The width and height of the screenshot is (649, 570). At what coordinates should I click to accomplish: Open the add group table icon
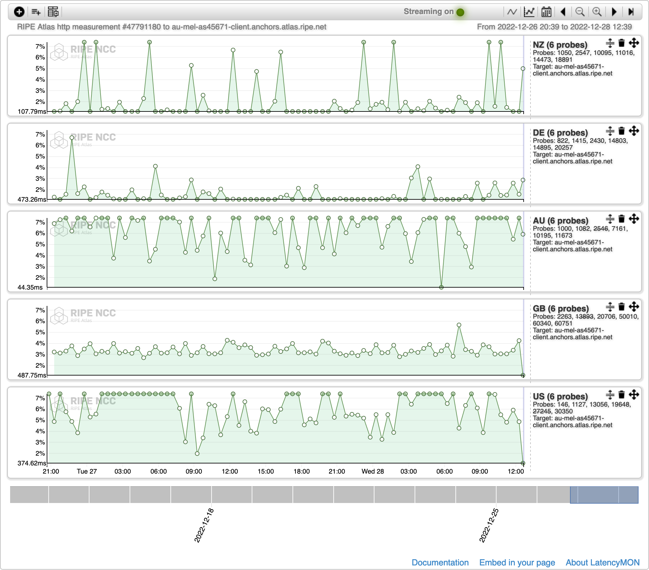(53, 12)
